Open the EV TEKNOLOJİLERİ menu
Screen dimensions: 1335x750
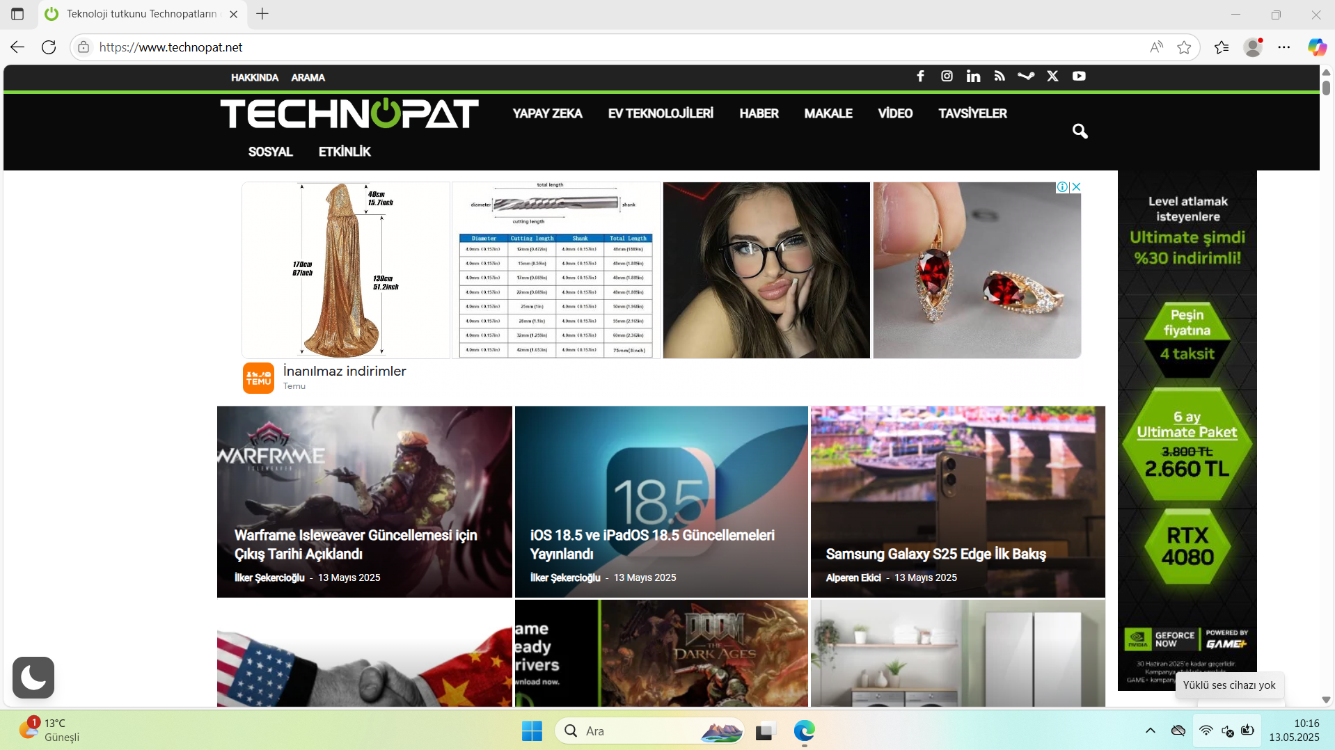(x=661, y=113)
